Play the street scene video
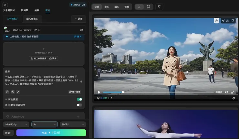239x139 pixels. tap(99, 92)
